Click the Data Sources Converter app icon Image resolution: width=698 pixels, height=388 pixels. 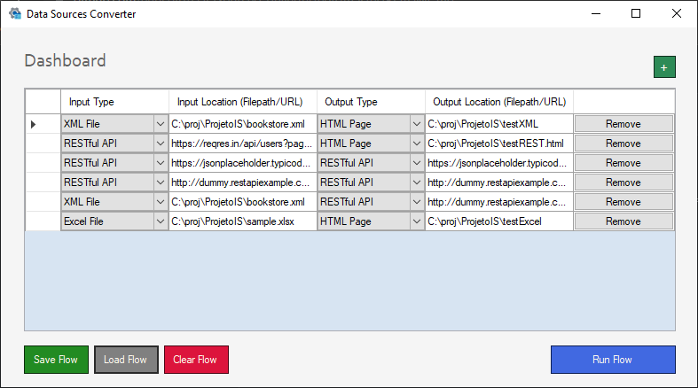click(15, 14)
